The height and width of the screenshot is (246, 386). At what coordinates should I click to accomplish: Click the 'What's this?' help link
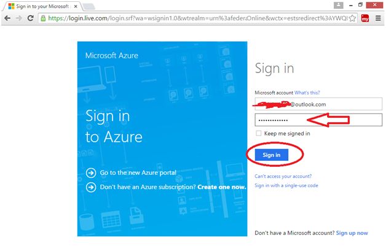click(307, 92)
